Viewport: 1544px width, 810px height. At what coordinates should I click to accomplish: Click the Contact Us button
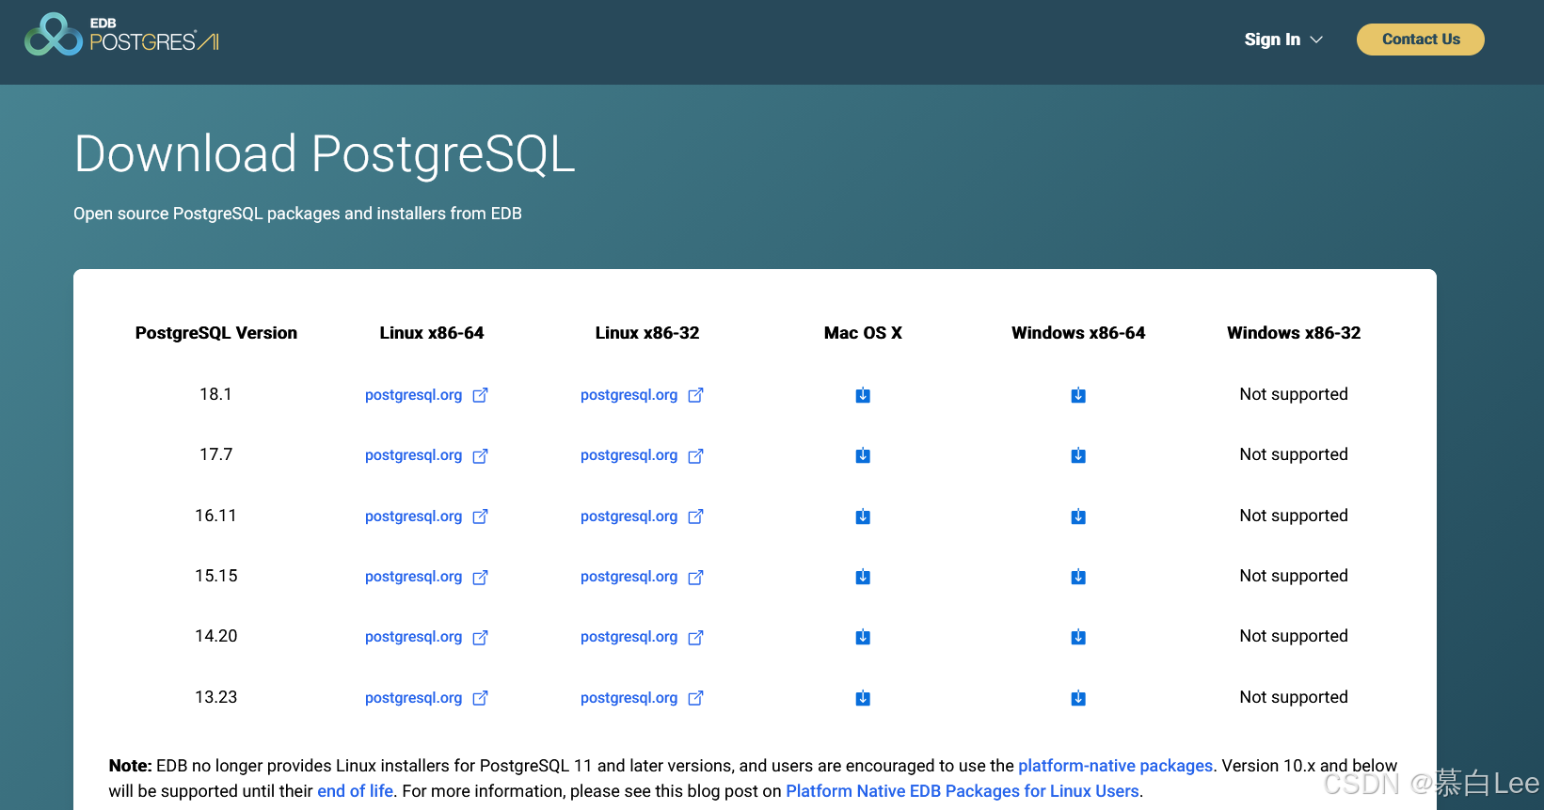pyautogui.click(x=1421, y=40)
